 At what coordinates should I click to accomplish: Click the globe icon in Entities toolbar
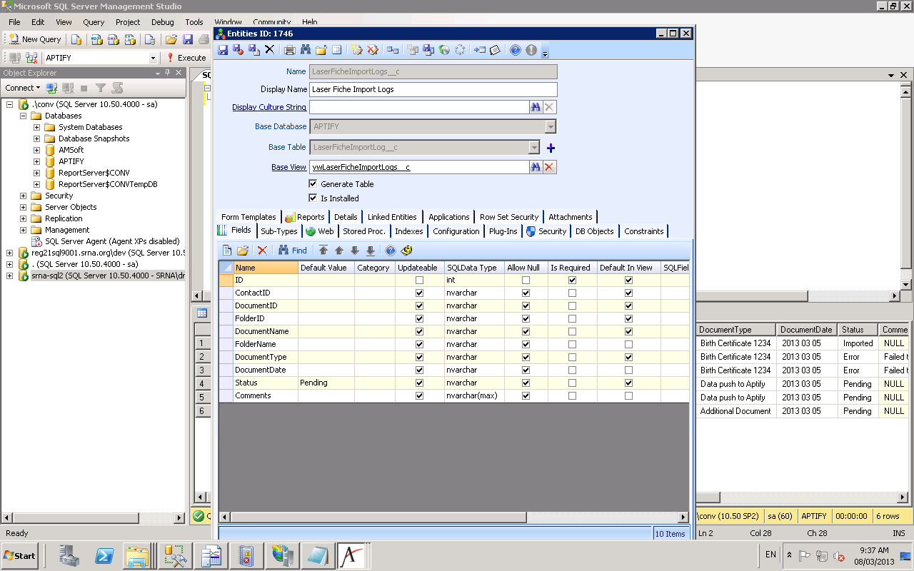[444, 50]
